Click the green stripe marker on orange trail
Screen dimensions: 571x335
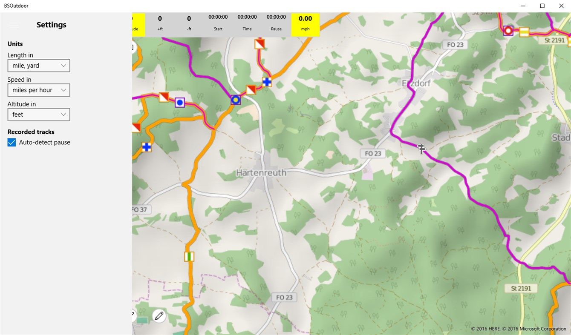coord(189,257)
